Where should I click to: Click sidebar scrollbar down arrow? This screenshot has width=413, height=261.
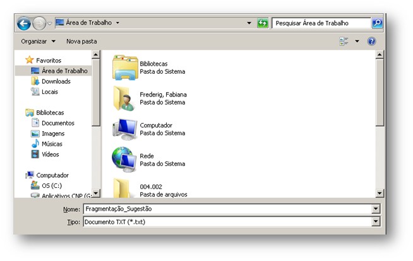[x=95, y=193]
